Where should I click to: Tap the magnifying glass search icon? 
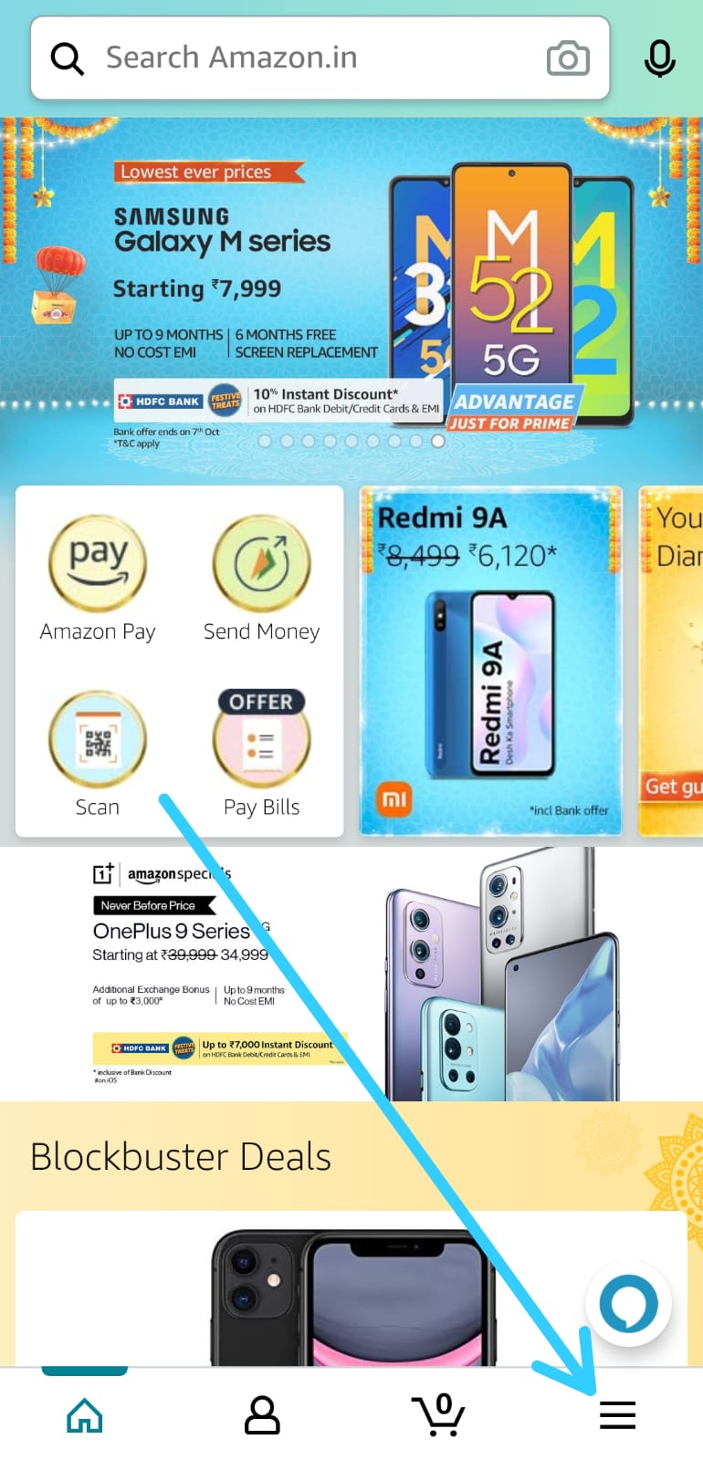coord(67,58)
